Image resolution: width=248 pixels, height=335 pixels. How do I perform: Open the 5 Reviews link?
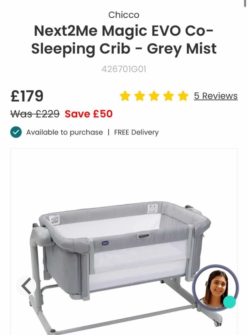click(x=216, y=96)
